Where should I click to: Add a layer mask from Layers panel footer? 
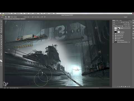[122, 87]
